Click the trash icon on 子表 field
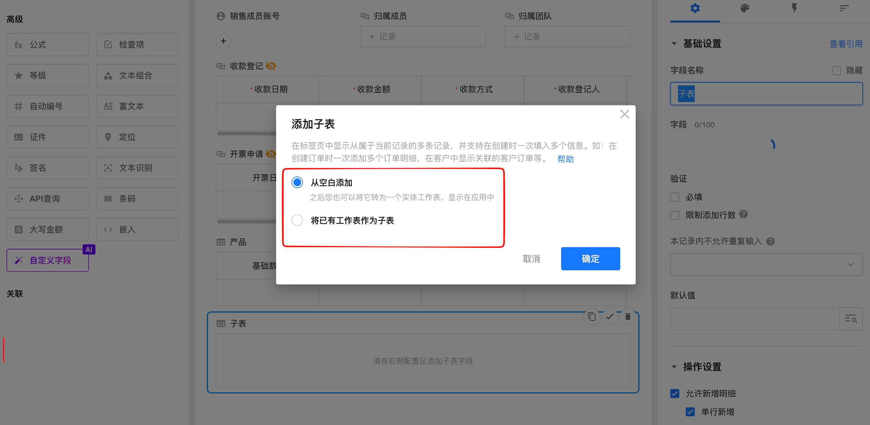The image size is (870, 425). click(x=628, y=316)
